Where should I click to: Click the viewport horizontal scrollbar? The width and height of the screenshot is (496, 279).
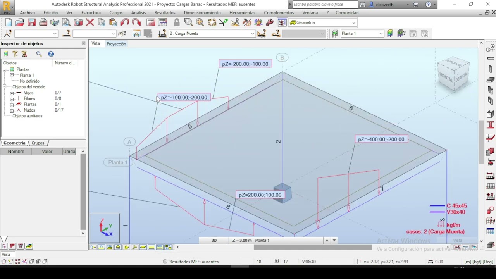[x=312, y=247]
